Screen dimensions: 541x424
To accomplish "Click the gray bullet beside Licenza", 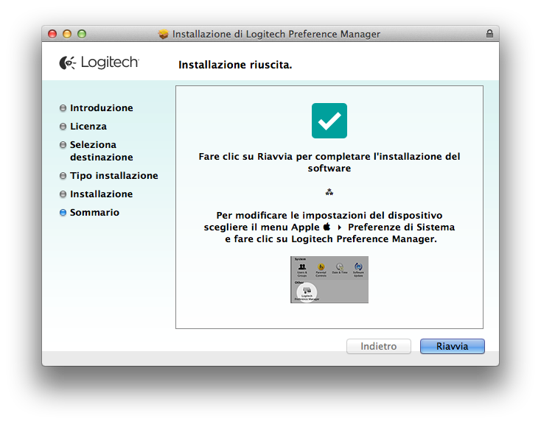I will [x=63, y=127].
